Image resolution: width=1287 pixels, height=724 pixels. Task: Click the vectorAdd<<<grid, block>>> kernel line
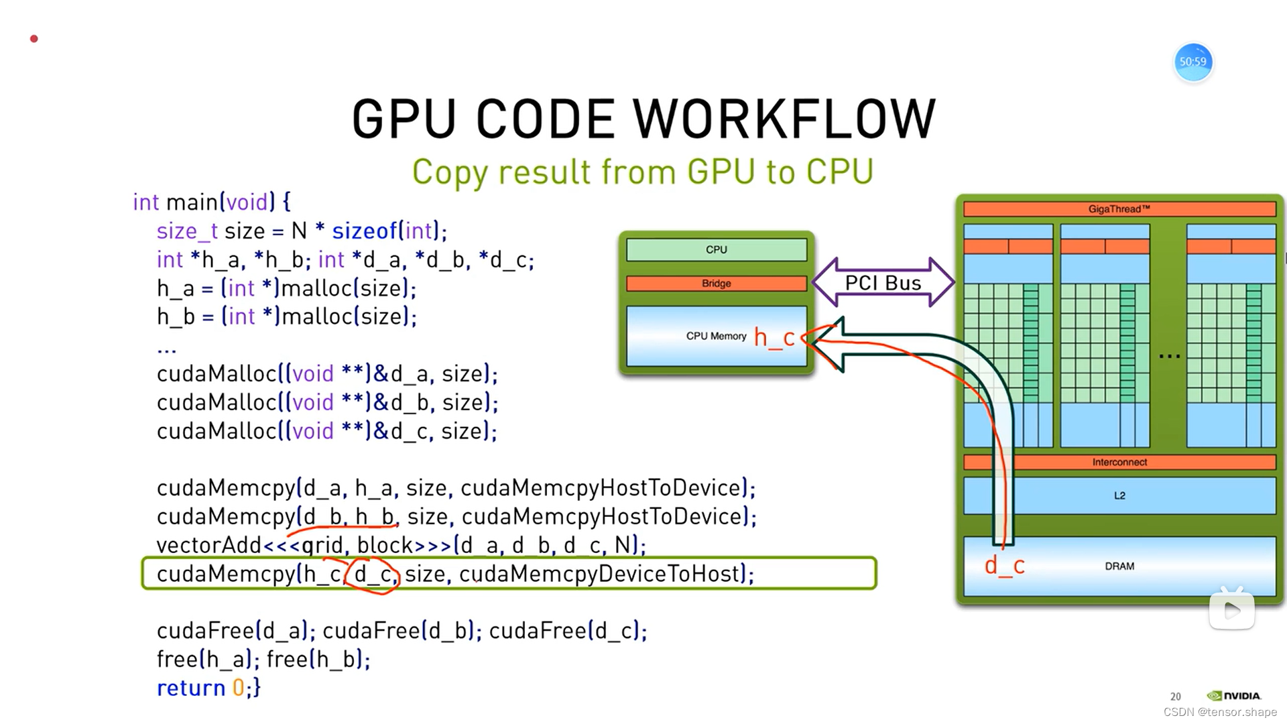click(x=401, y=545)
